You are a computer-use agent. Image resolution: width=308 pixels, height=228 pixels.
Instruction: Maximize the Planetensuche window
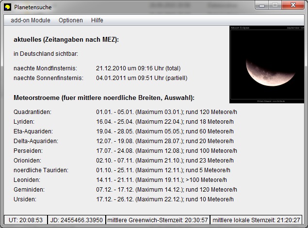(275, 5)
